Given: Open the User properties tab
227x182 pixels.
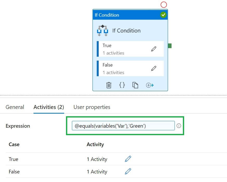Looking at the screenshot, I should [92, 107].
